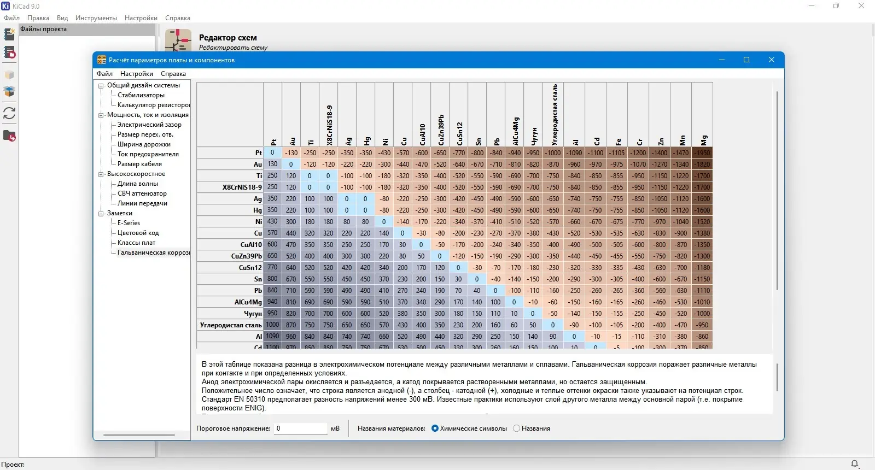
Task: Open the Цветовой код notes page
Action: click(x=138, y=233)
